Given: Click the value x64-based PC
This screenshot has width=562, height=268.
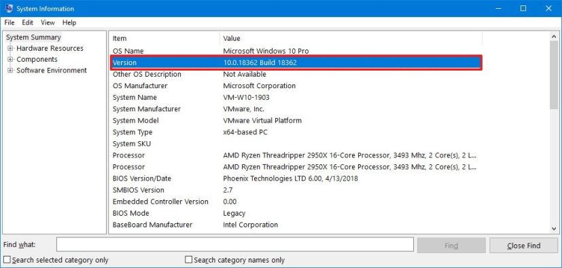Looking at the screenshot, I should [x=245, y=132].
